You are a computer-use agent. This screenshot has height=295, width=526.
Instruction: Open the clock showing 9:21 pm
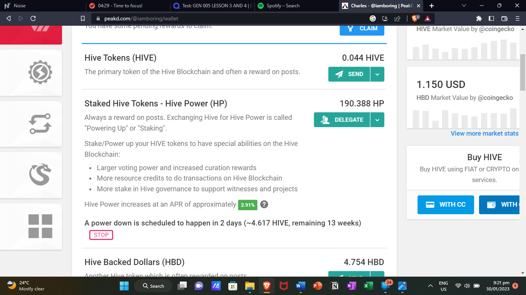point(498,286)
